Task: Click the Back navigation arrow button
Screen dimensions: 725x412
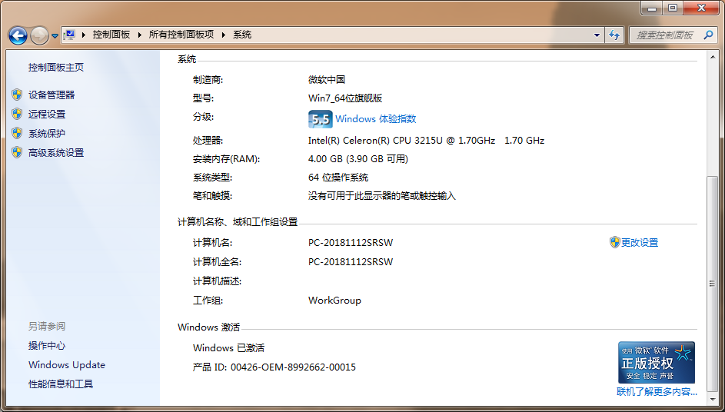Action: coord(18,35)
